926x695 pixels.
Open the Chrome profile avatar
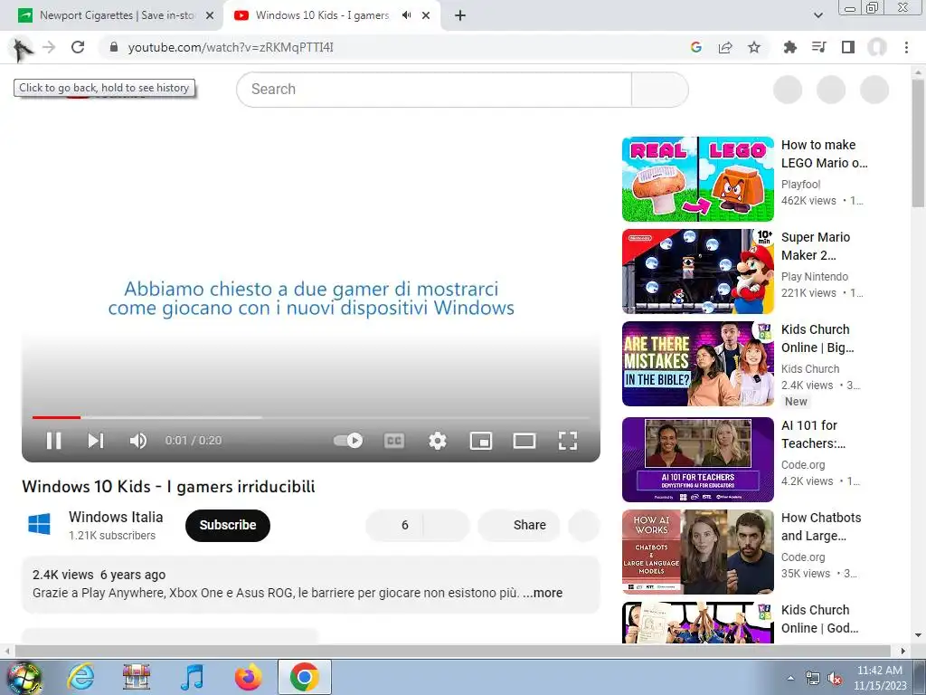tap(877, 47)
